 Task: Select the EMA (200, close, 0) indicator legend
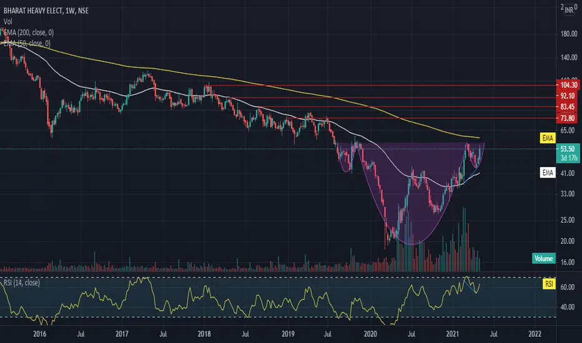(29, 32)
